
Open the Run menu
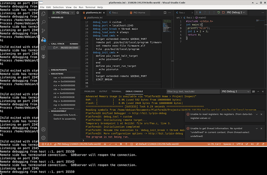pyautogui.click(x=81, y=7)
